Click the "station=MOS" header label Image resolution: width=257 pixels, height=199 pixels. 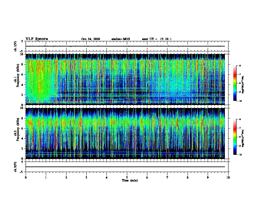(121, 39)
